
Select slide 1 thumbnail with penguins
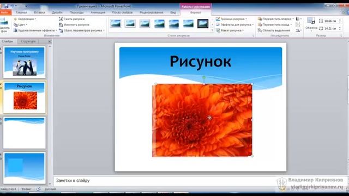(x=25, y=63)
